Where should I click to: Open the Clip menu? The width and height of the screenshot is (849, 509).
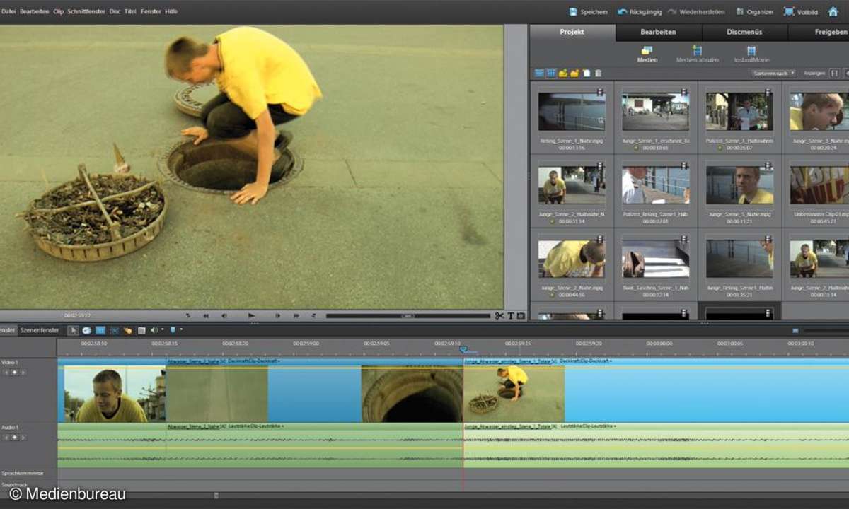point(58,12)
